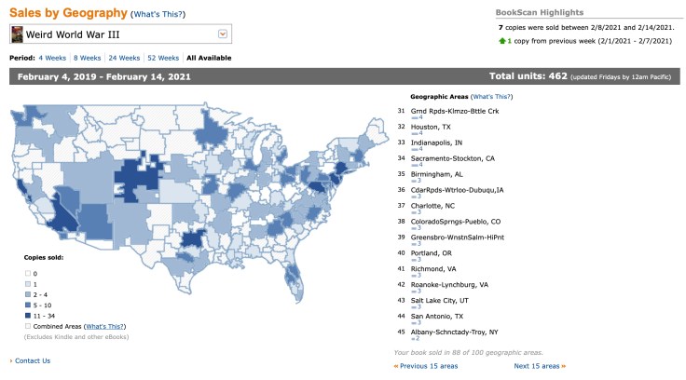Click the Weird World War III book thumbnail
686x380 pixels.
[x=18, y=34]
